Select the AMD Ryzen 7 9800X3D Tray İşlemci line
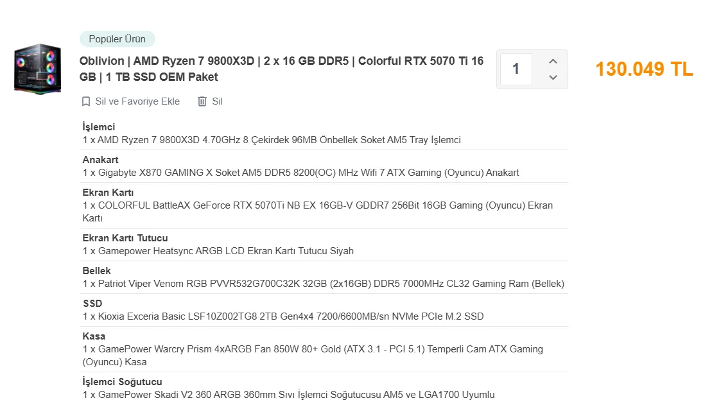721x414 pixels. click(x=272, y=140)
